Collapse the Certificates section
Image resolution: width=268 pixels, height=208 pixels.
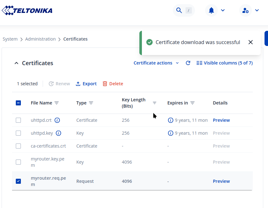(16, 63)
